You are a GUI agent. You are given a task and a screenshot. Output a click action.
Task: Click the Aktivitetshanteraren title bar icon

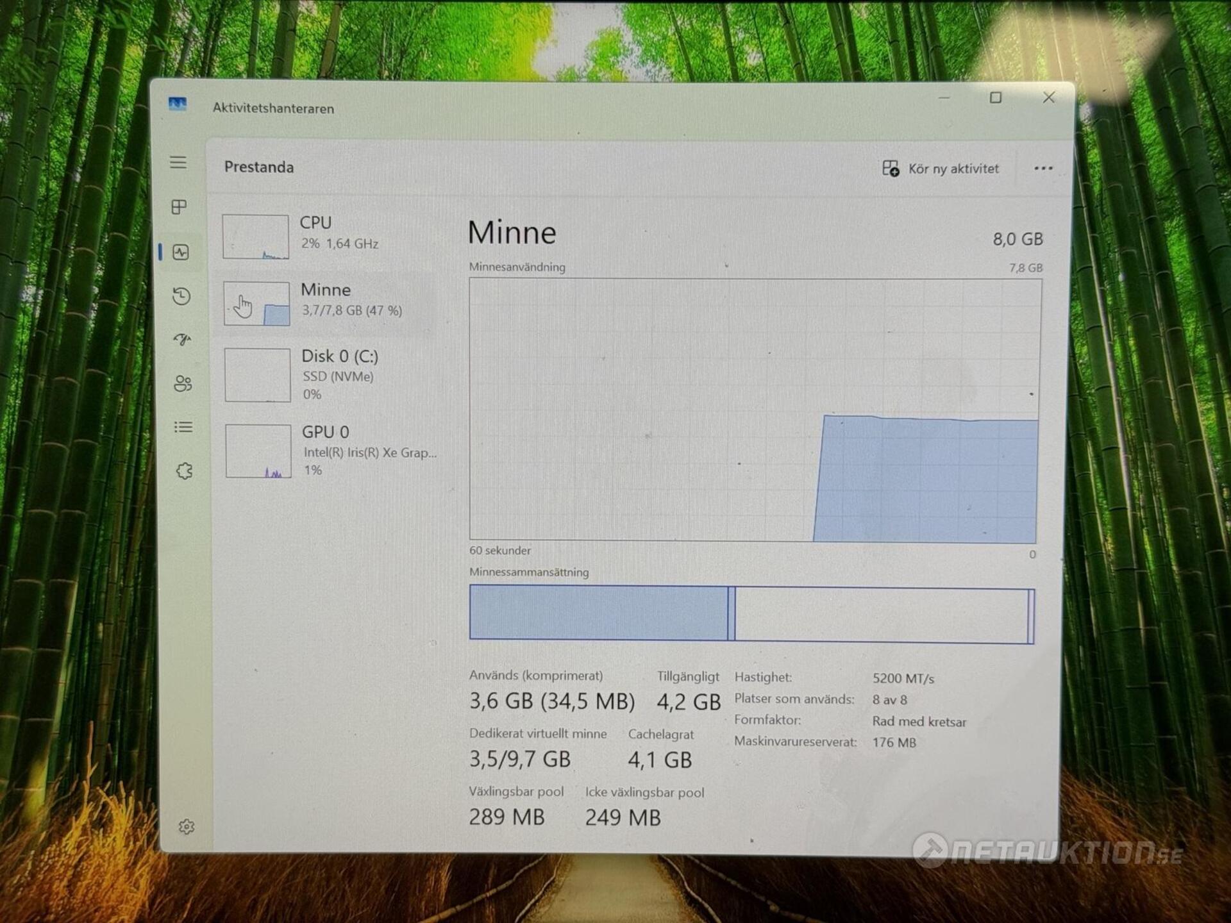tap(178, 104)
